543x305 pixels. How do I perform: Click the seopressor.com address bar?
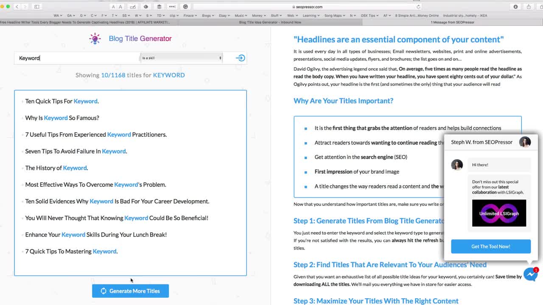(x=307, y=7)
